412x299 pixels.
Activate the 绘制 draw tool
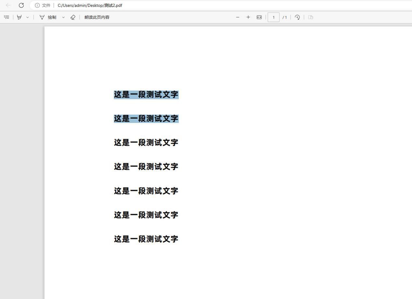pyautogui.click(x=48, y=17)
